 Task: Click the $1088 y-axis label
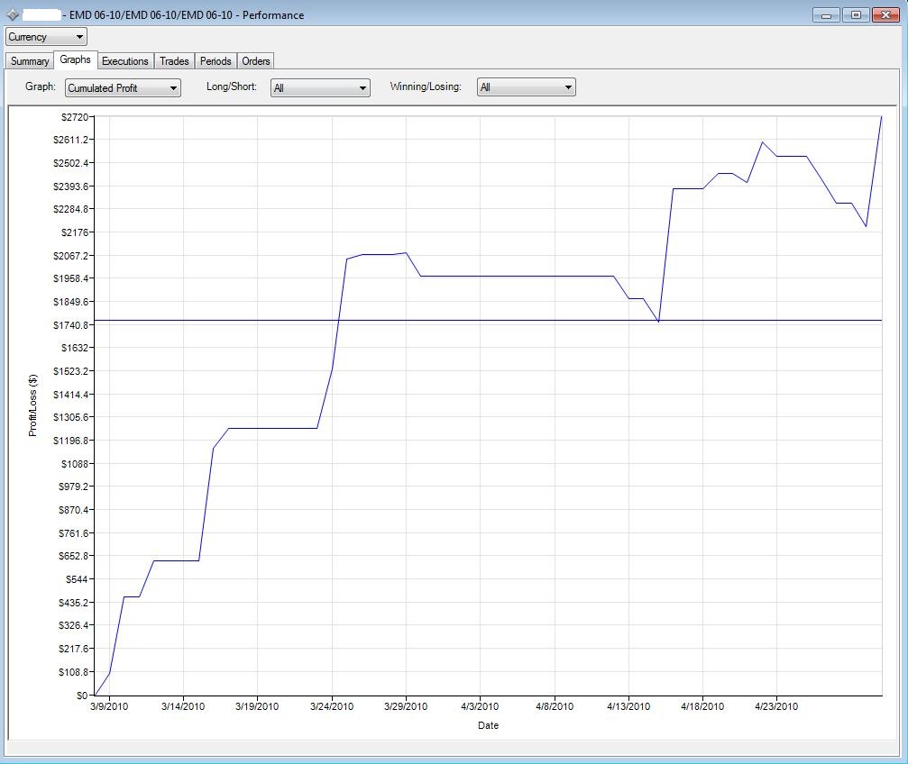75,464
